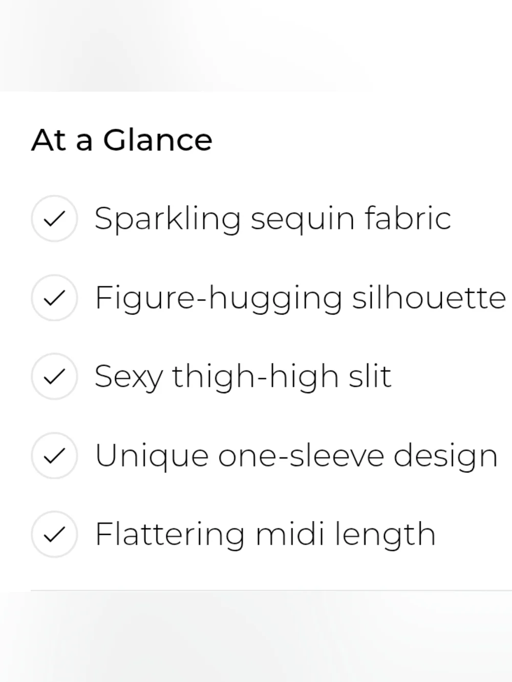Click the word 'midi' in last feature
The image size is (512, 682).
point(290,534)
